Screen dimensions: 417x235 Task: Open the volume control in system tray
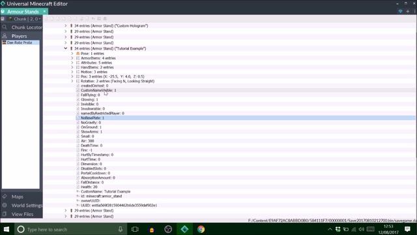pos(361,229)
